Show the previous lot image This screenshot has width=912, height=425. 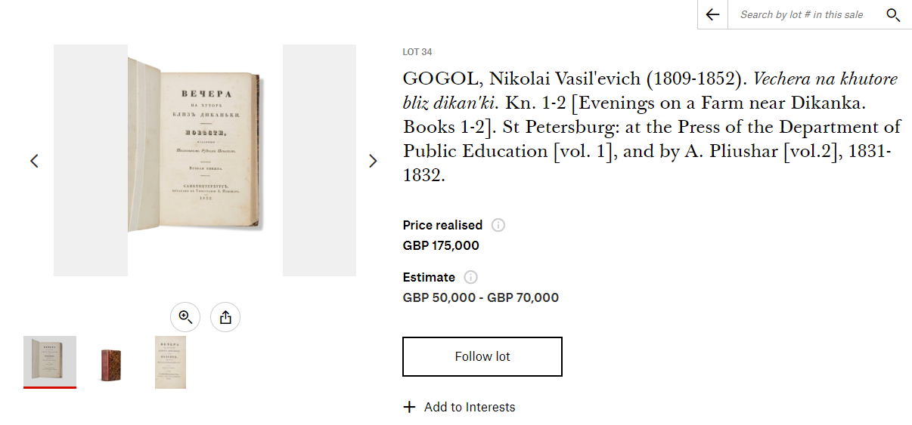[x=34, y=161]
